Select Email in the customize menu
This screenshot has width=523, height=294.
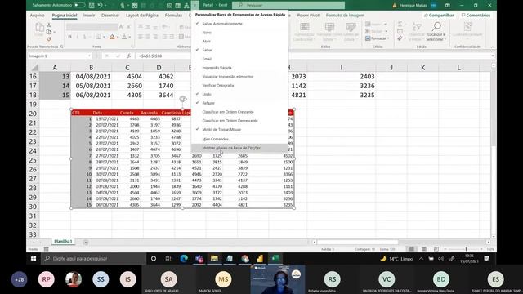tap(239, 59)
